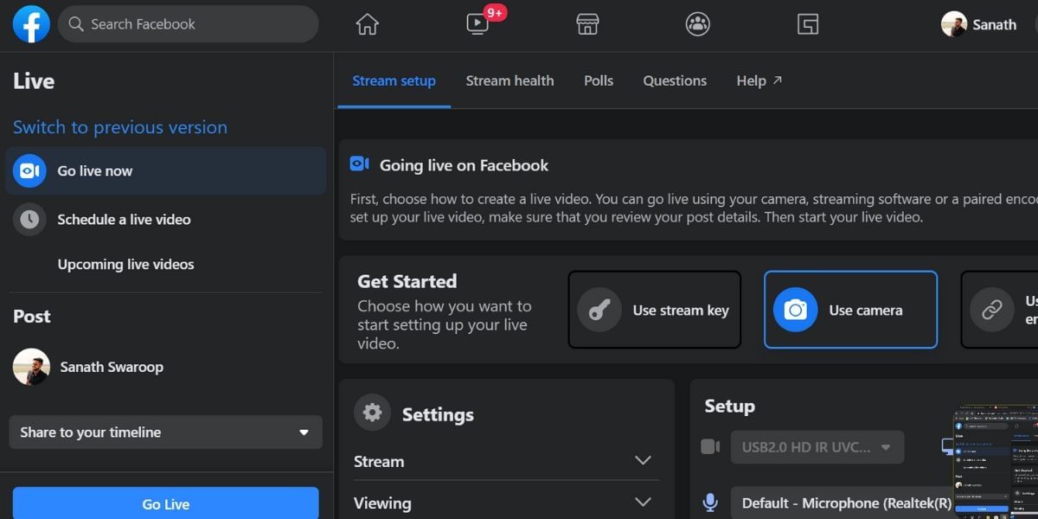Click the Facebook logo icon

pyautogui.click(x=31, y=24)
